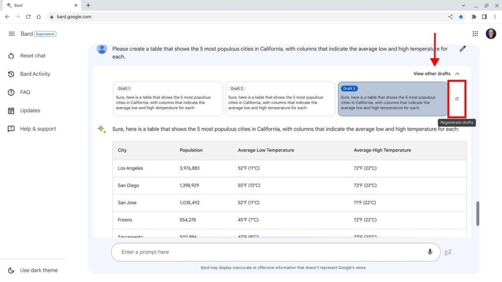Open the Google apps launcher grid
Screen dimensions: 502x282
tap(475, 33)
